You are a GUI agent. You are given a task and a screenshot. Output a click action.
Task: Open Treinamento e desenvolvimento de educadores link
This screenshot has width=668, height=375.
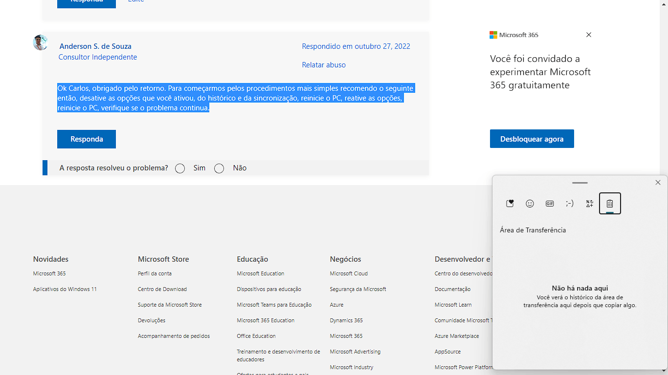point(278,355)
